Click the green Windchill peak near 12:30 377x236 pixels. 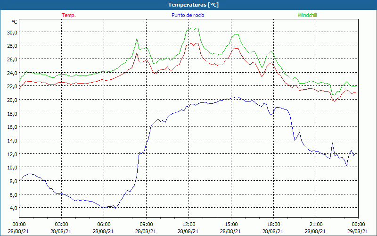(x=197, y=28)
